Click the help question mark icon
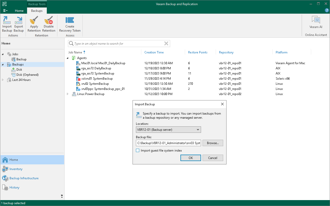The width and height of the screenshot is (330, 206). click(x=327, y=11)
